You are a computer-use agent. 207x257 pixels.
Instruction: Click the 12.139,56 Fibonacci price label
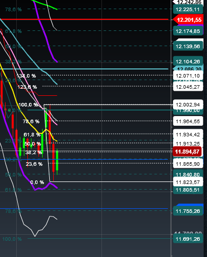pyautogui.click(x=188, y=46)
